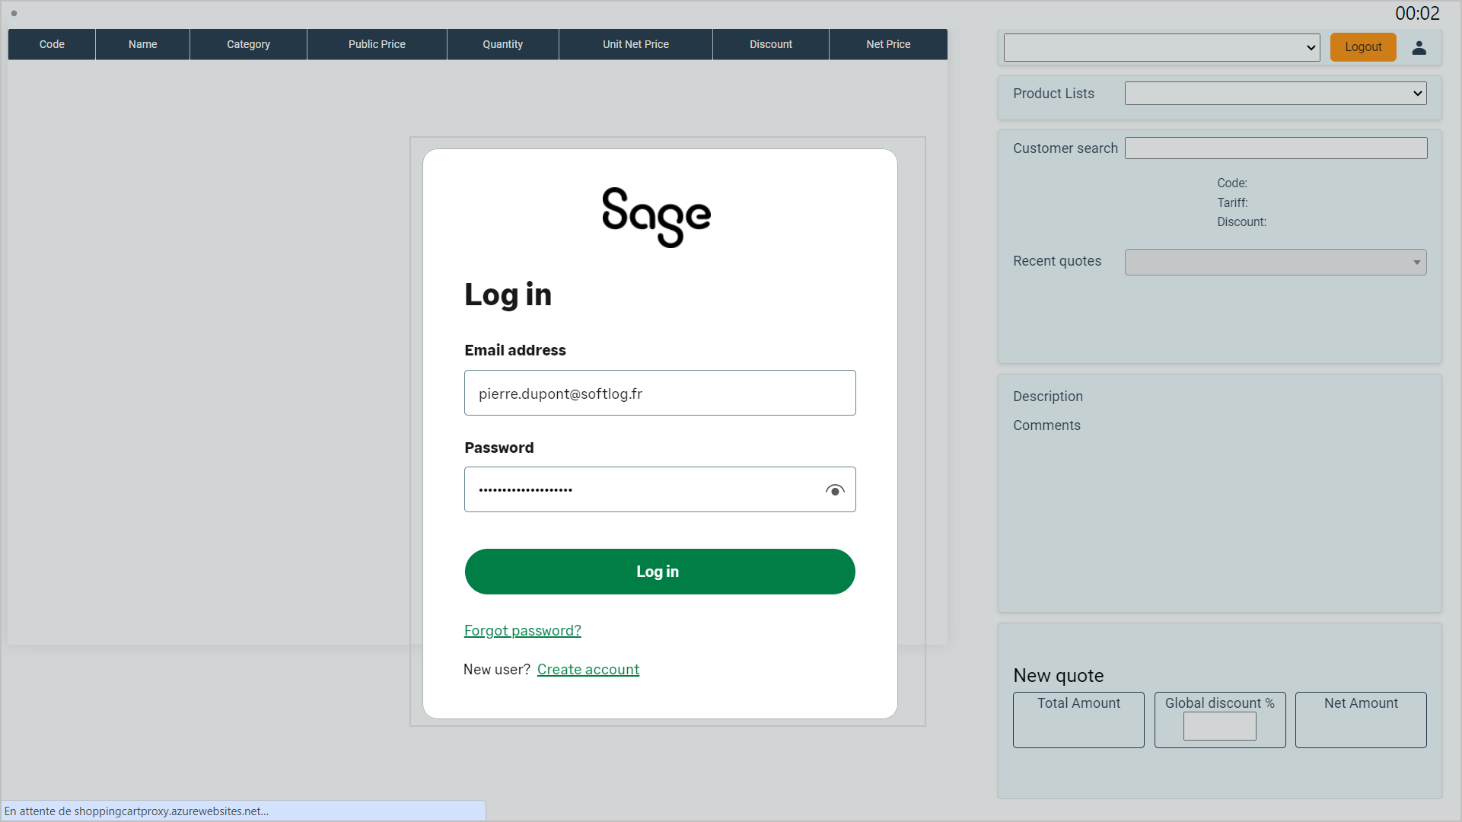Click the Net Amount box
The image size is (1462, 822).
[x=1361, y=720]
